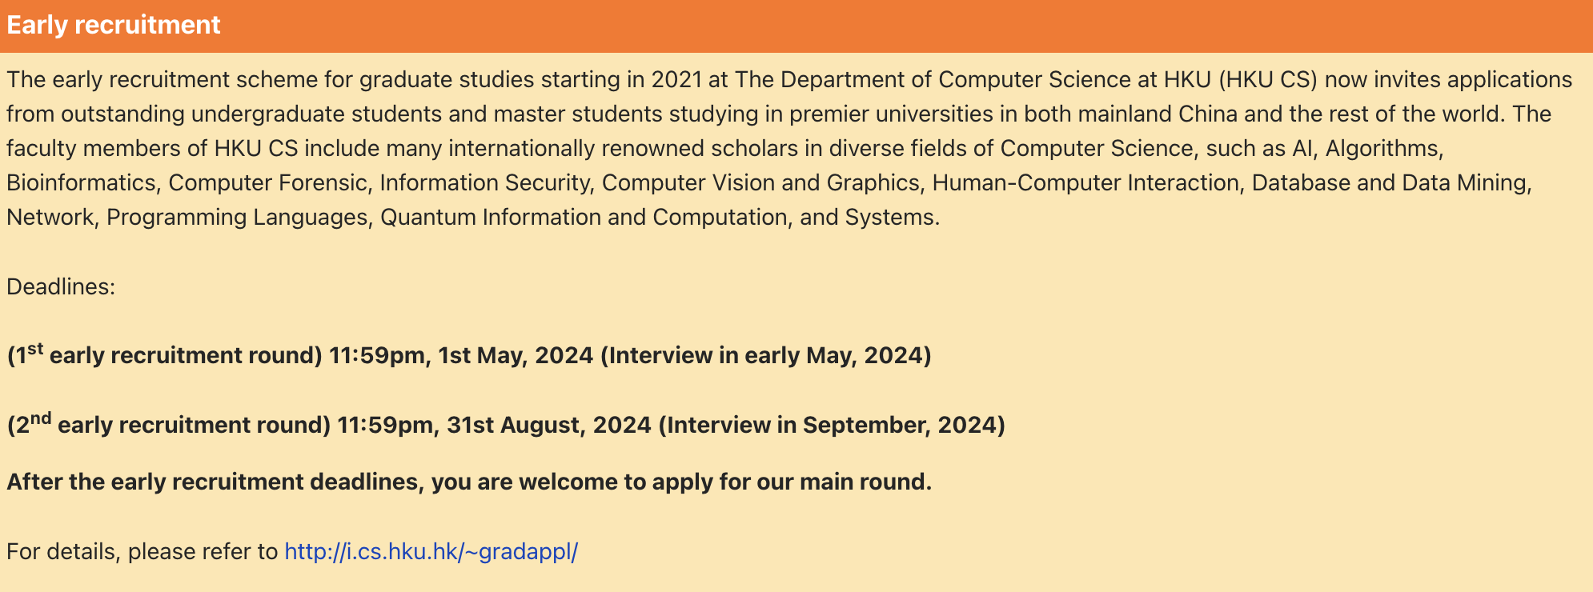Click the Early recruitment header title
This screenshot has height=592, width=1593.
pyautogui.click(x=114, y=25)
